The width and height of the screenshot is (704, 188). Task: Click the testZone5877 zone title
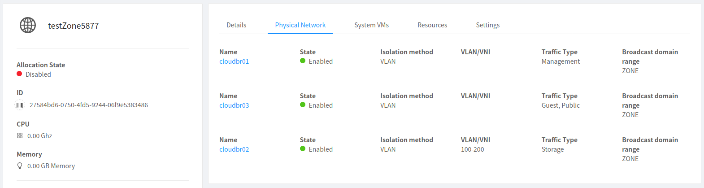coord(74,26)
